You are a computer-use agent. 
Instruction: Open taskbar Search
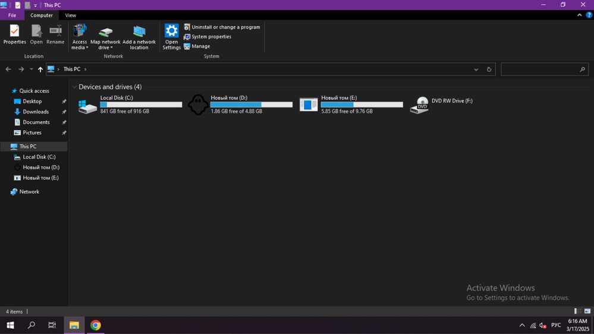coord(32,325)
